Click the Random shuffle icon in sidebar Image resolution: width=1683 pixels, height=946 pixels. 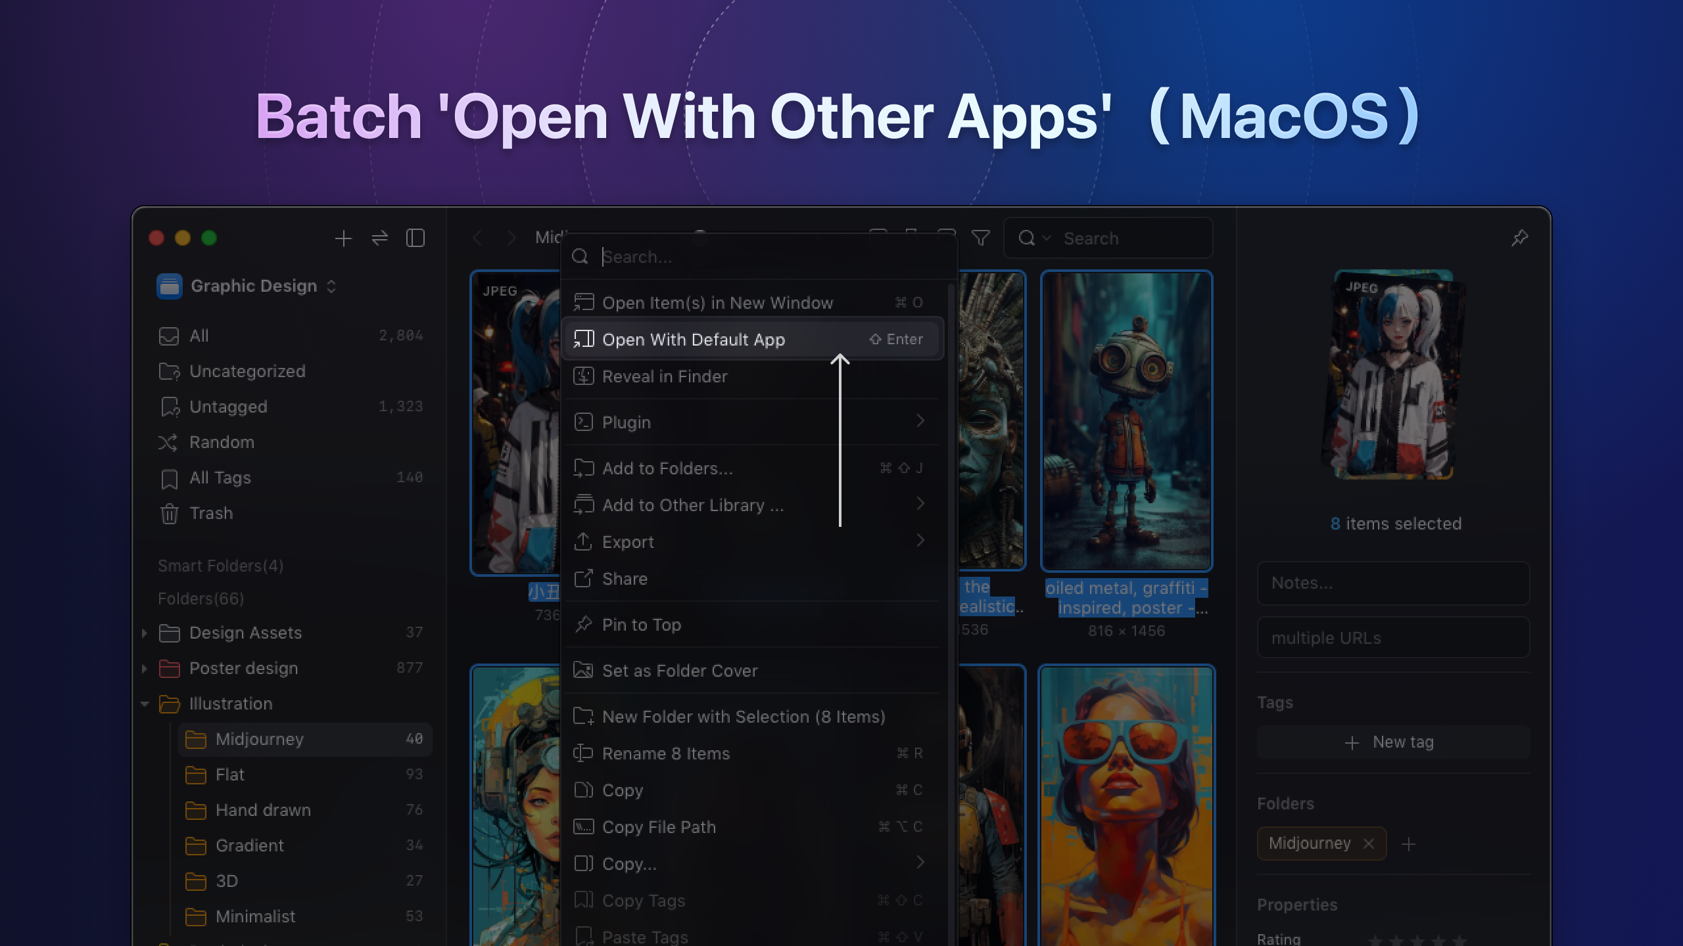tap(168, 442)
